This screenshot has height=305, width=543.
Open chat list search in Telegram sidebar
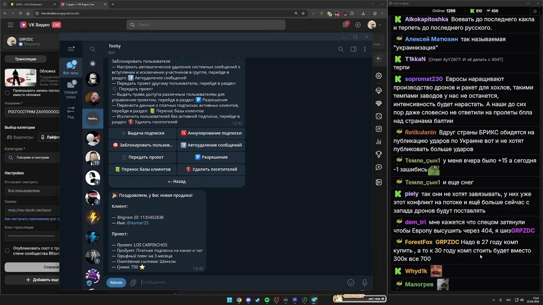[x=92, y=49]
